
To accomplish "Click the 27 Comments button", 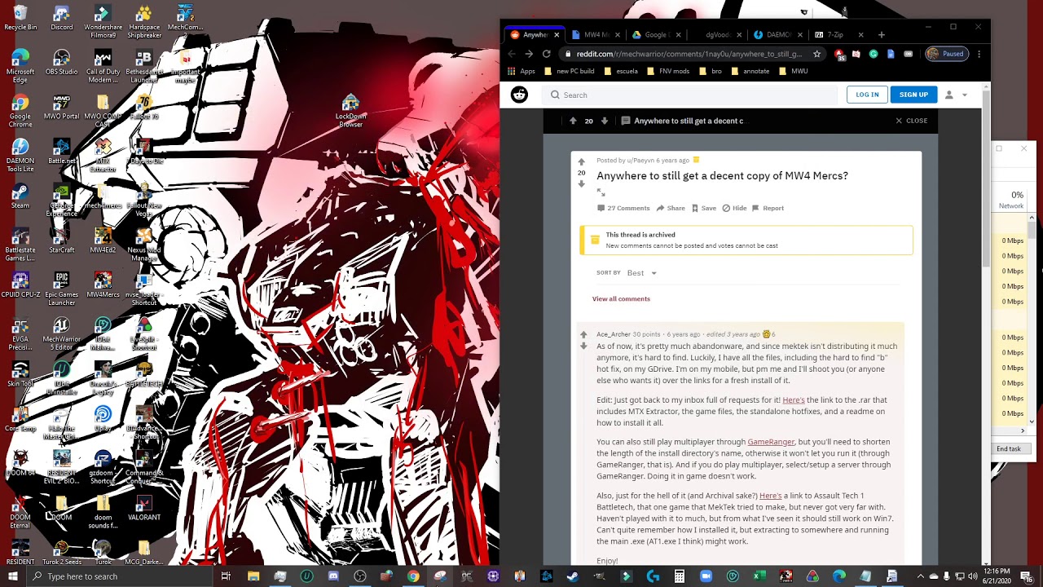I will tap(623, 208).
